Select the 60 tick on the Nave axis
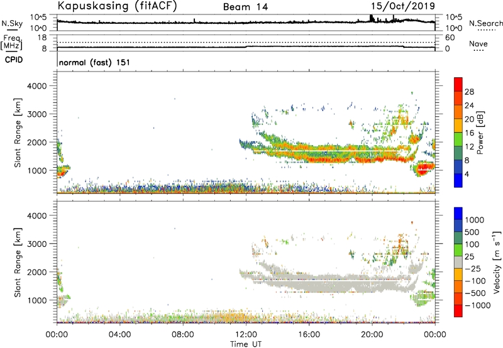 coord(450,38)
